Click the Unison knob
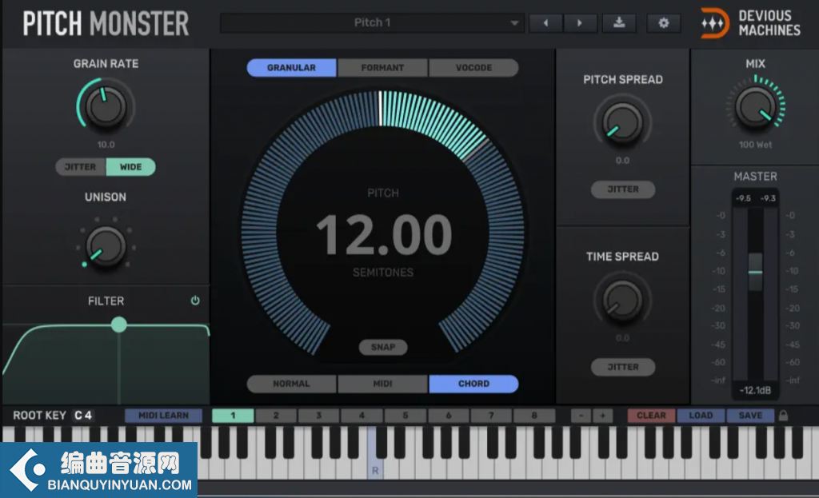The image size is (819, 498). [106, 246]
